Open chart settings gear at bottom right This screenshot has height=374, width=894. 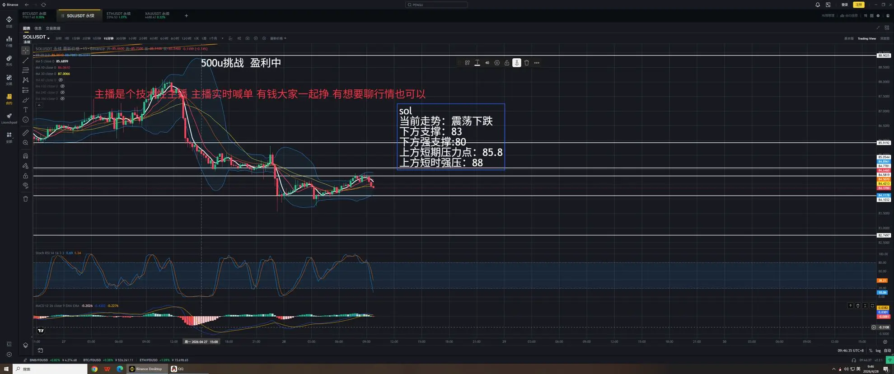click(x=885, y=342)
